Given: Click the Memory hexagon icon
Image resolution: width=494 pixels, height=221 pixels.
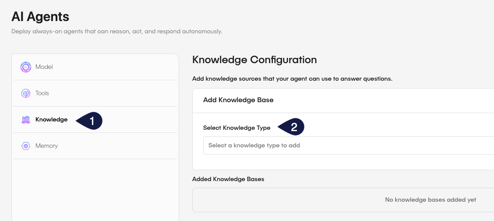Looking at the screenshot, I should 26,146.
